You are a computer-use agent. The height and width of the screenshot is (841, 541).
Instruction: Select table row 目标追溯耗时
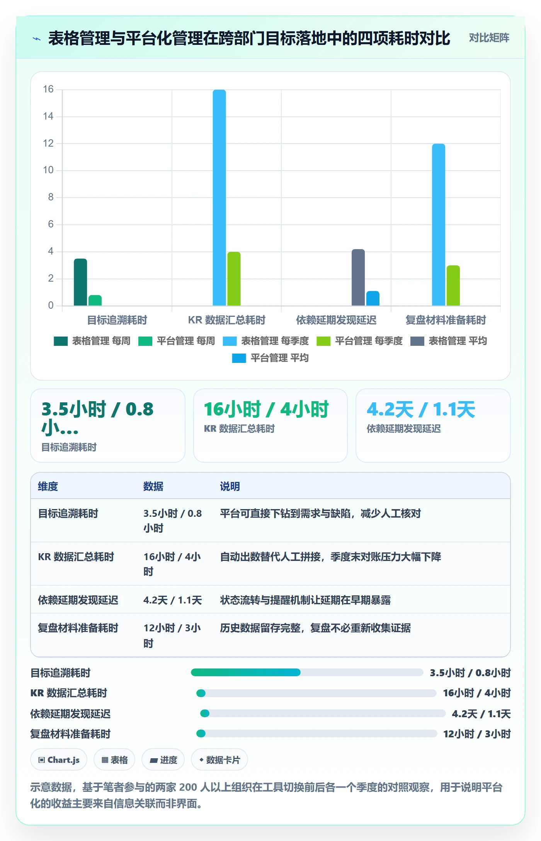270,520
